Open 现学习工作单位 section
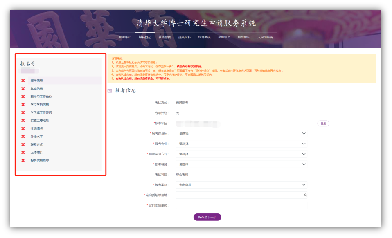This screenshot has height=238, width=392. (x=41, y=97)
